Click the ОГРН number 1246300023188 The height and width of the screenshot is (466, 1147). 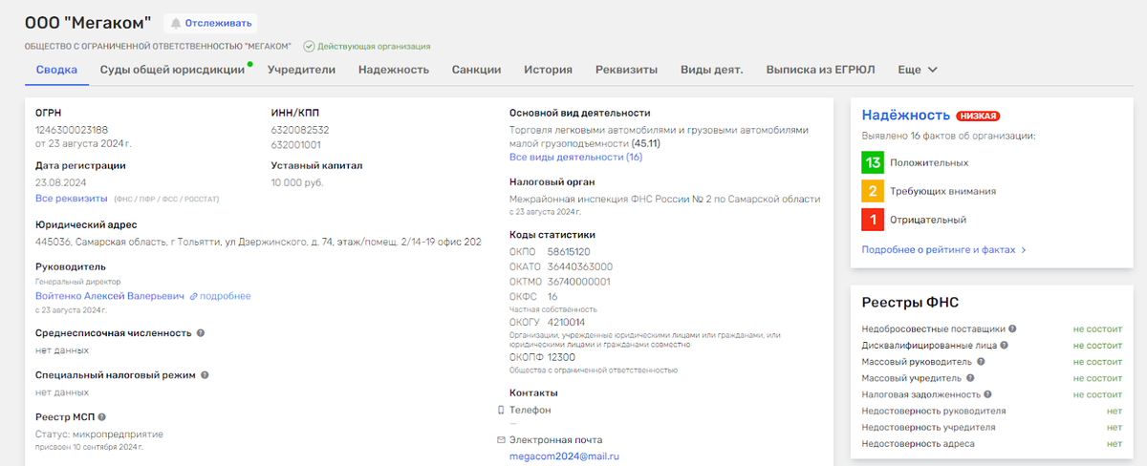click(x=72, y=130)
